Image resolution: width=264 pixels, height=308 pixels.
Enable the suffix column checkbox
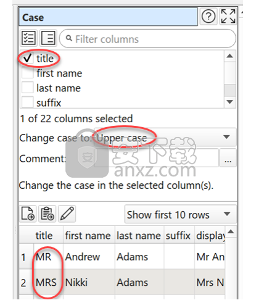(27, 102)
